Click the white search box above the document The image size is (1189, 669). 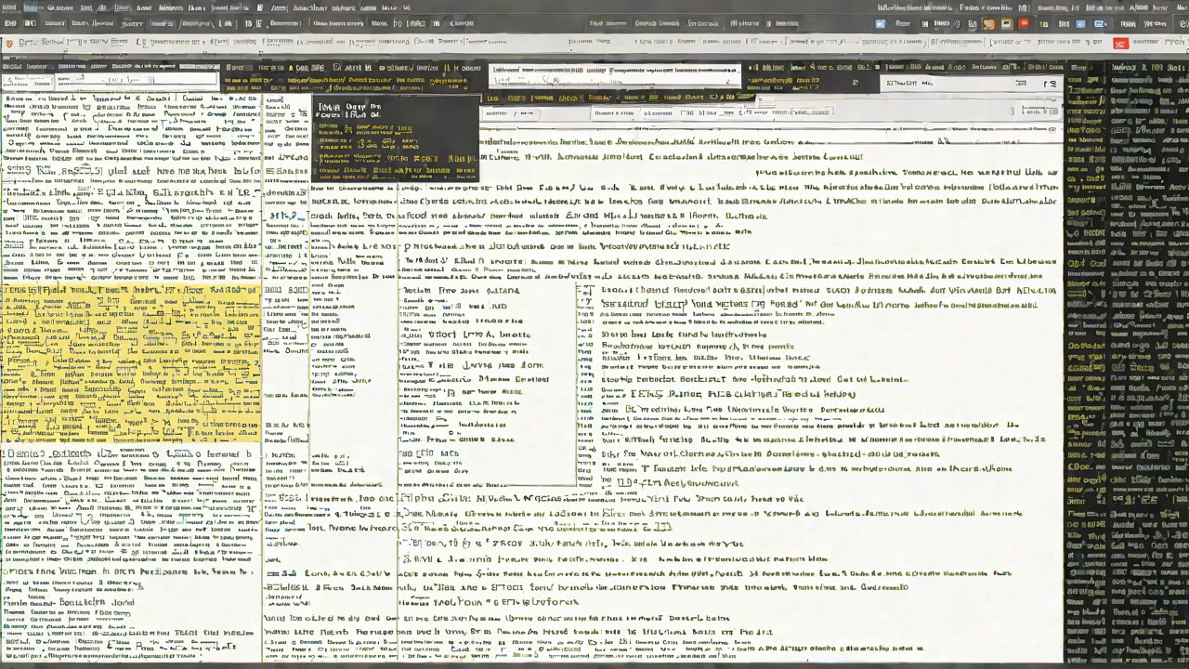click(615, 75)
